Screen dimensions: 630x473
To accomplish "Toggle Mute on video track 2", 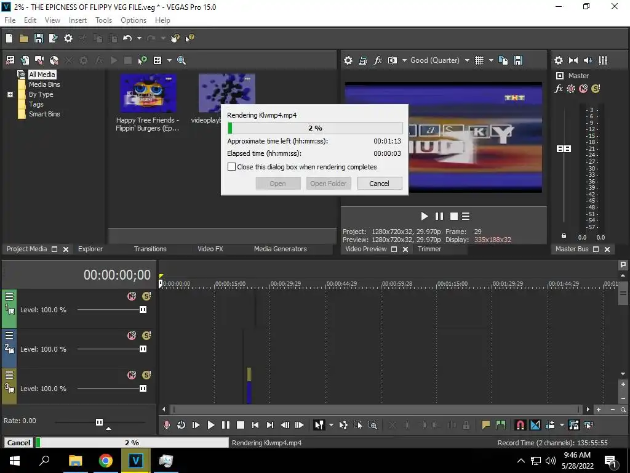I will [x=132, y=336].
